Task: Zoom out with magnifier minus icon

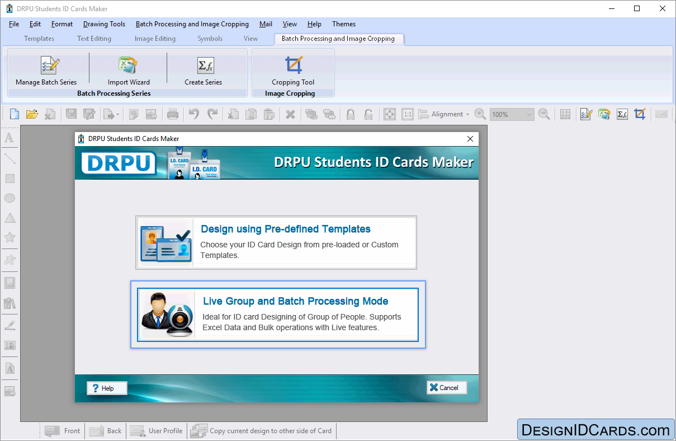Action: (544, 114)
